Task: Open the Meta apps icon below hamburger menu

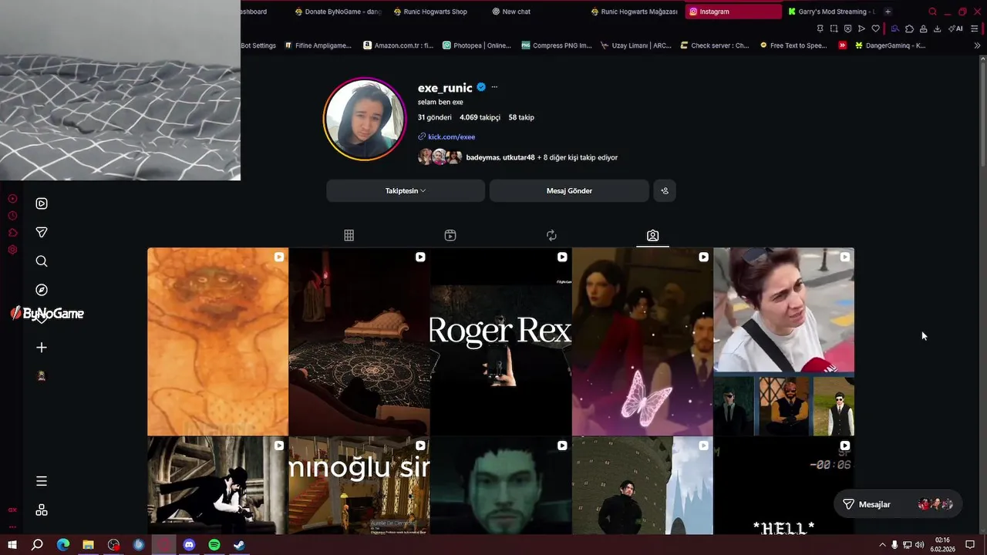Action: tap(42, 510)
